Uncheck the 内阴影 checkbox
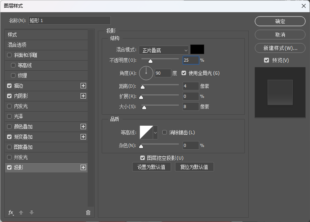The image size is (310, 222). [9, 96]
